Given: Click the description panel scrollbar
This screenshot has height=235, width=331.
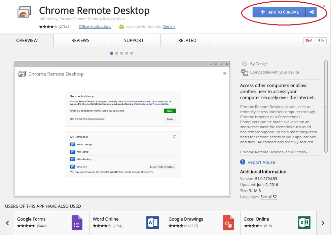Looking at the screenshot, I should click(326, 106).
